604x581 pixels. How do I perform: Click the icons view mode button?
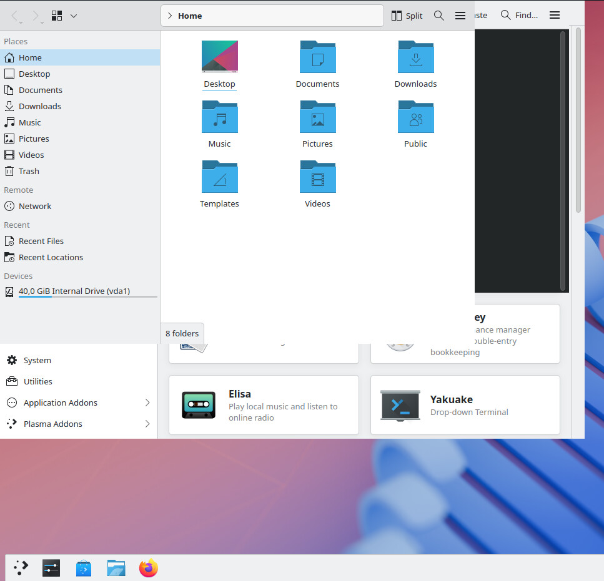pos(57,16)
